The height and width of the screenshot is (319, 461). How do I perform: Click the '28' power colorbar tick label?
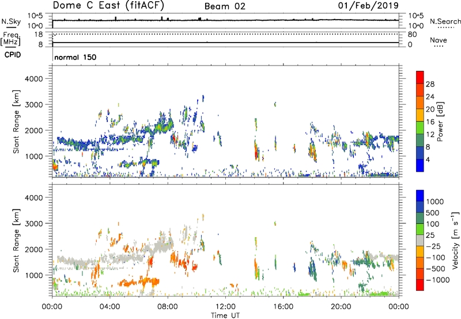[x=430, y=84]
